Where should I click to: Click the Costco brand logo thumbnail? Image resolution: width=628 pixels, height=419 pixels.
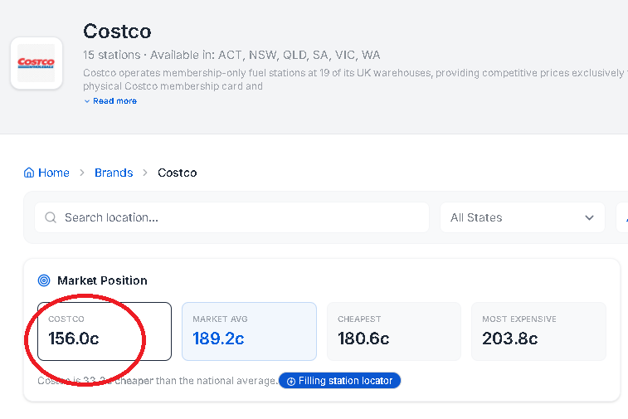tap(37, 63)
